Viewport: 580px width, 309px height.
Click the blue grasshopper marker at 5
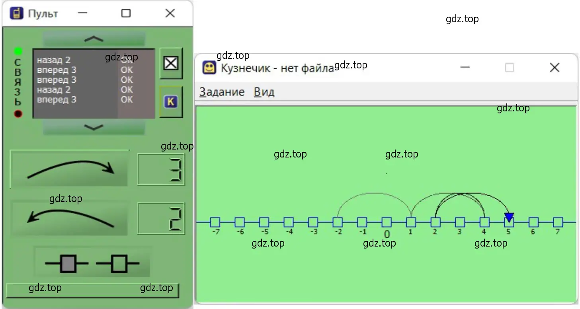coord(509,217)
